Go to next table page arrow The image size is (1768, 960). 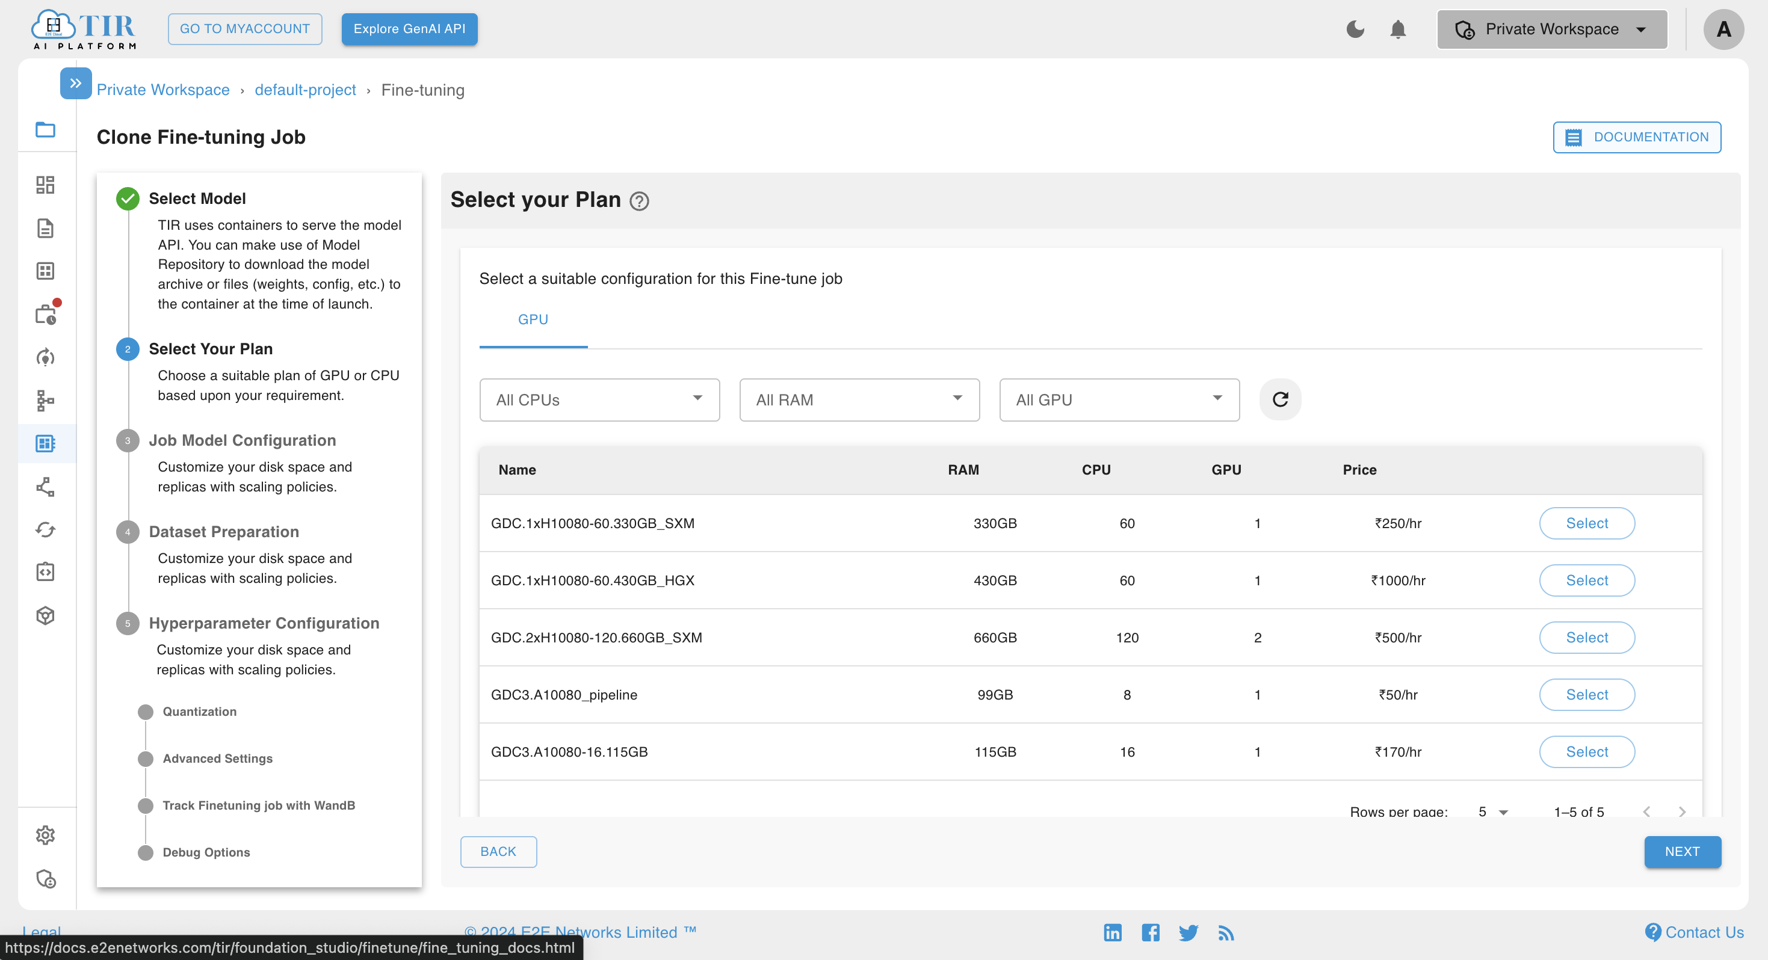tap(1681, 812)
